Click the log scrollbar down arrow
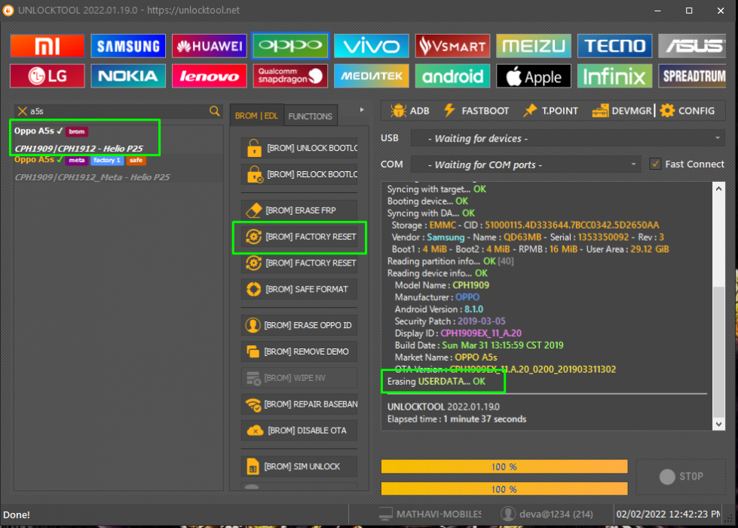 718,424
